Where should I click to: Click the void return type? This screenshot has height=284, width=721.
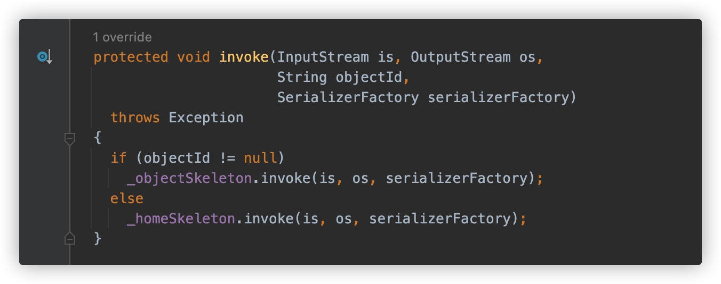[x=194, y=57]
